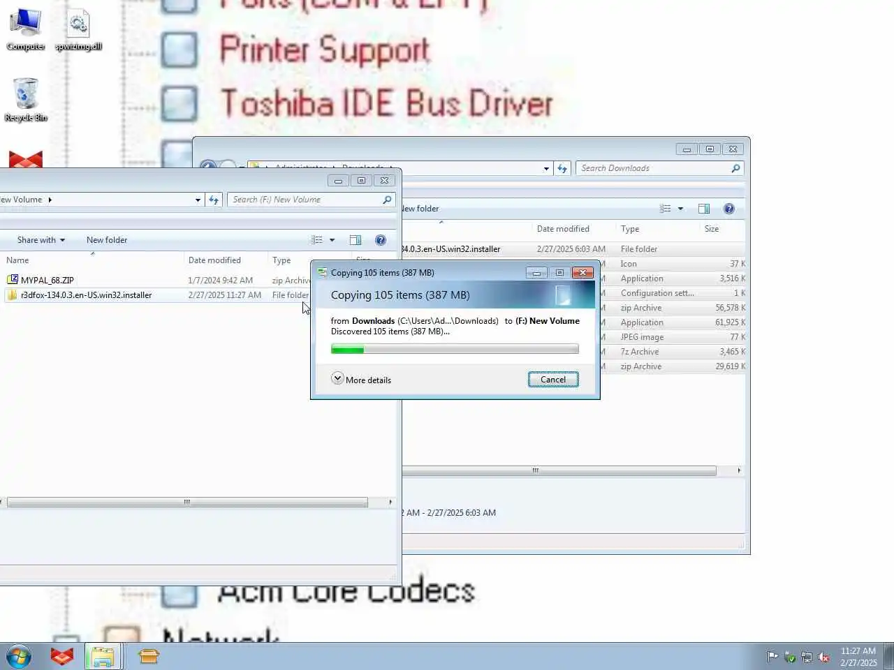The height and width of the screenshot is (670, 894).
Task: Click the green shield tray icon
Action: [x=790, y=657]
